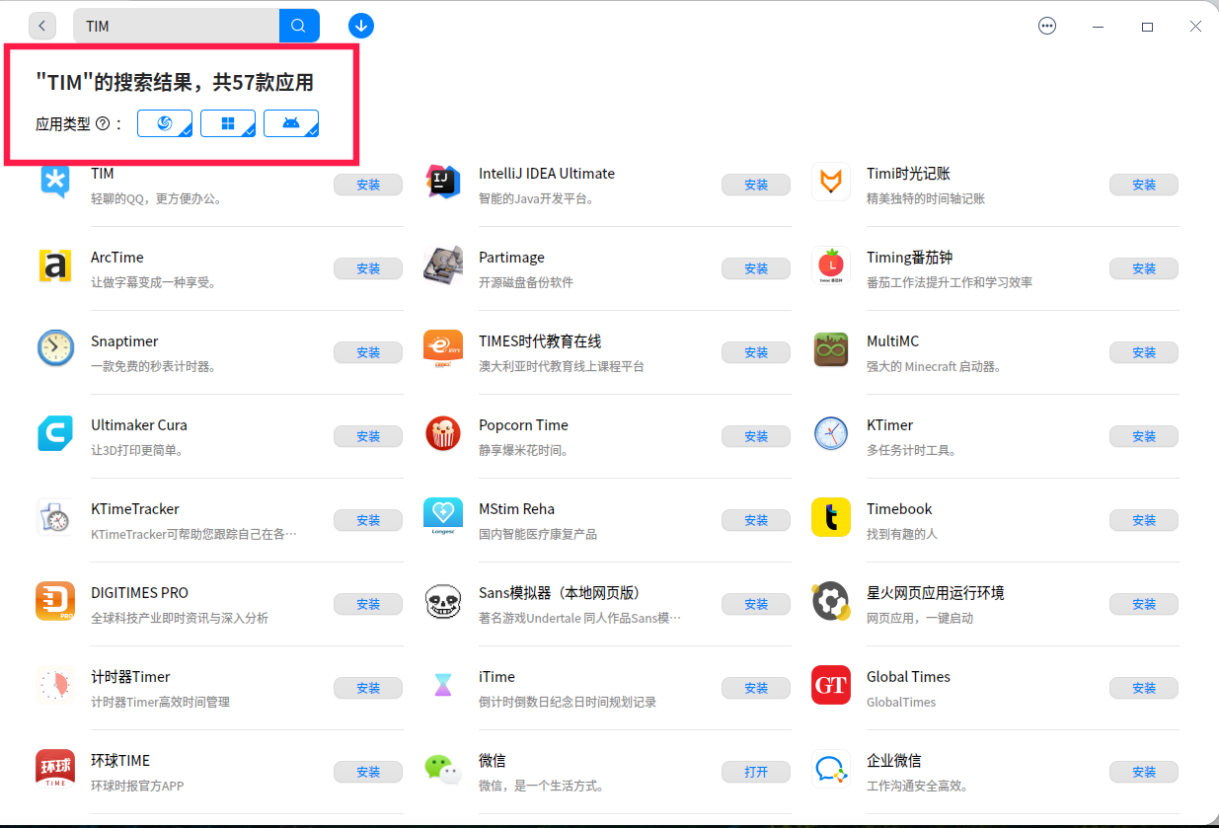Install ArcTime

click(x=368, y=268)
